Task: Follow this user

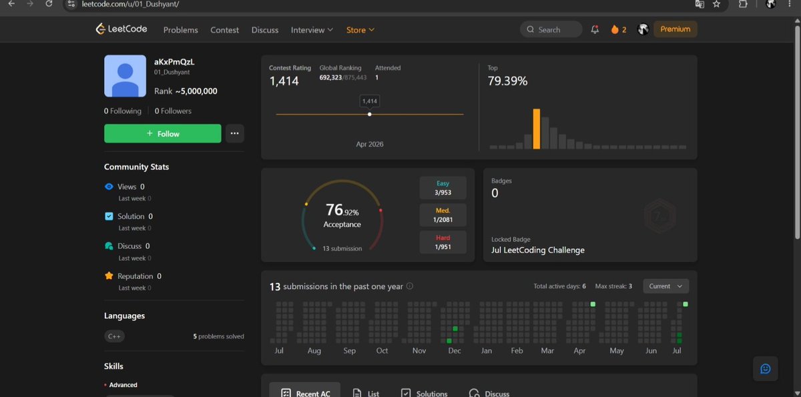Action: [162, 133]
